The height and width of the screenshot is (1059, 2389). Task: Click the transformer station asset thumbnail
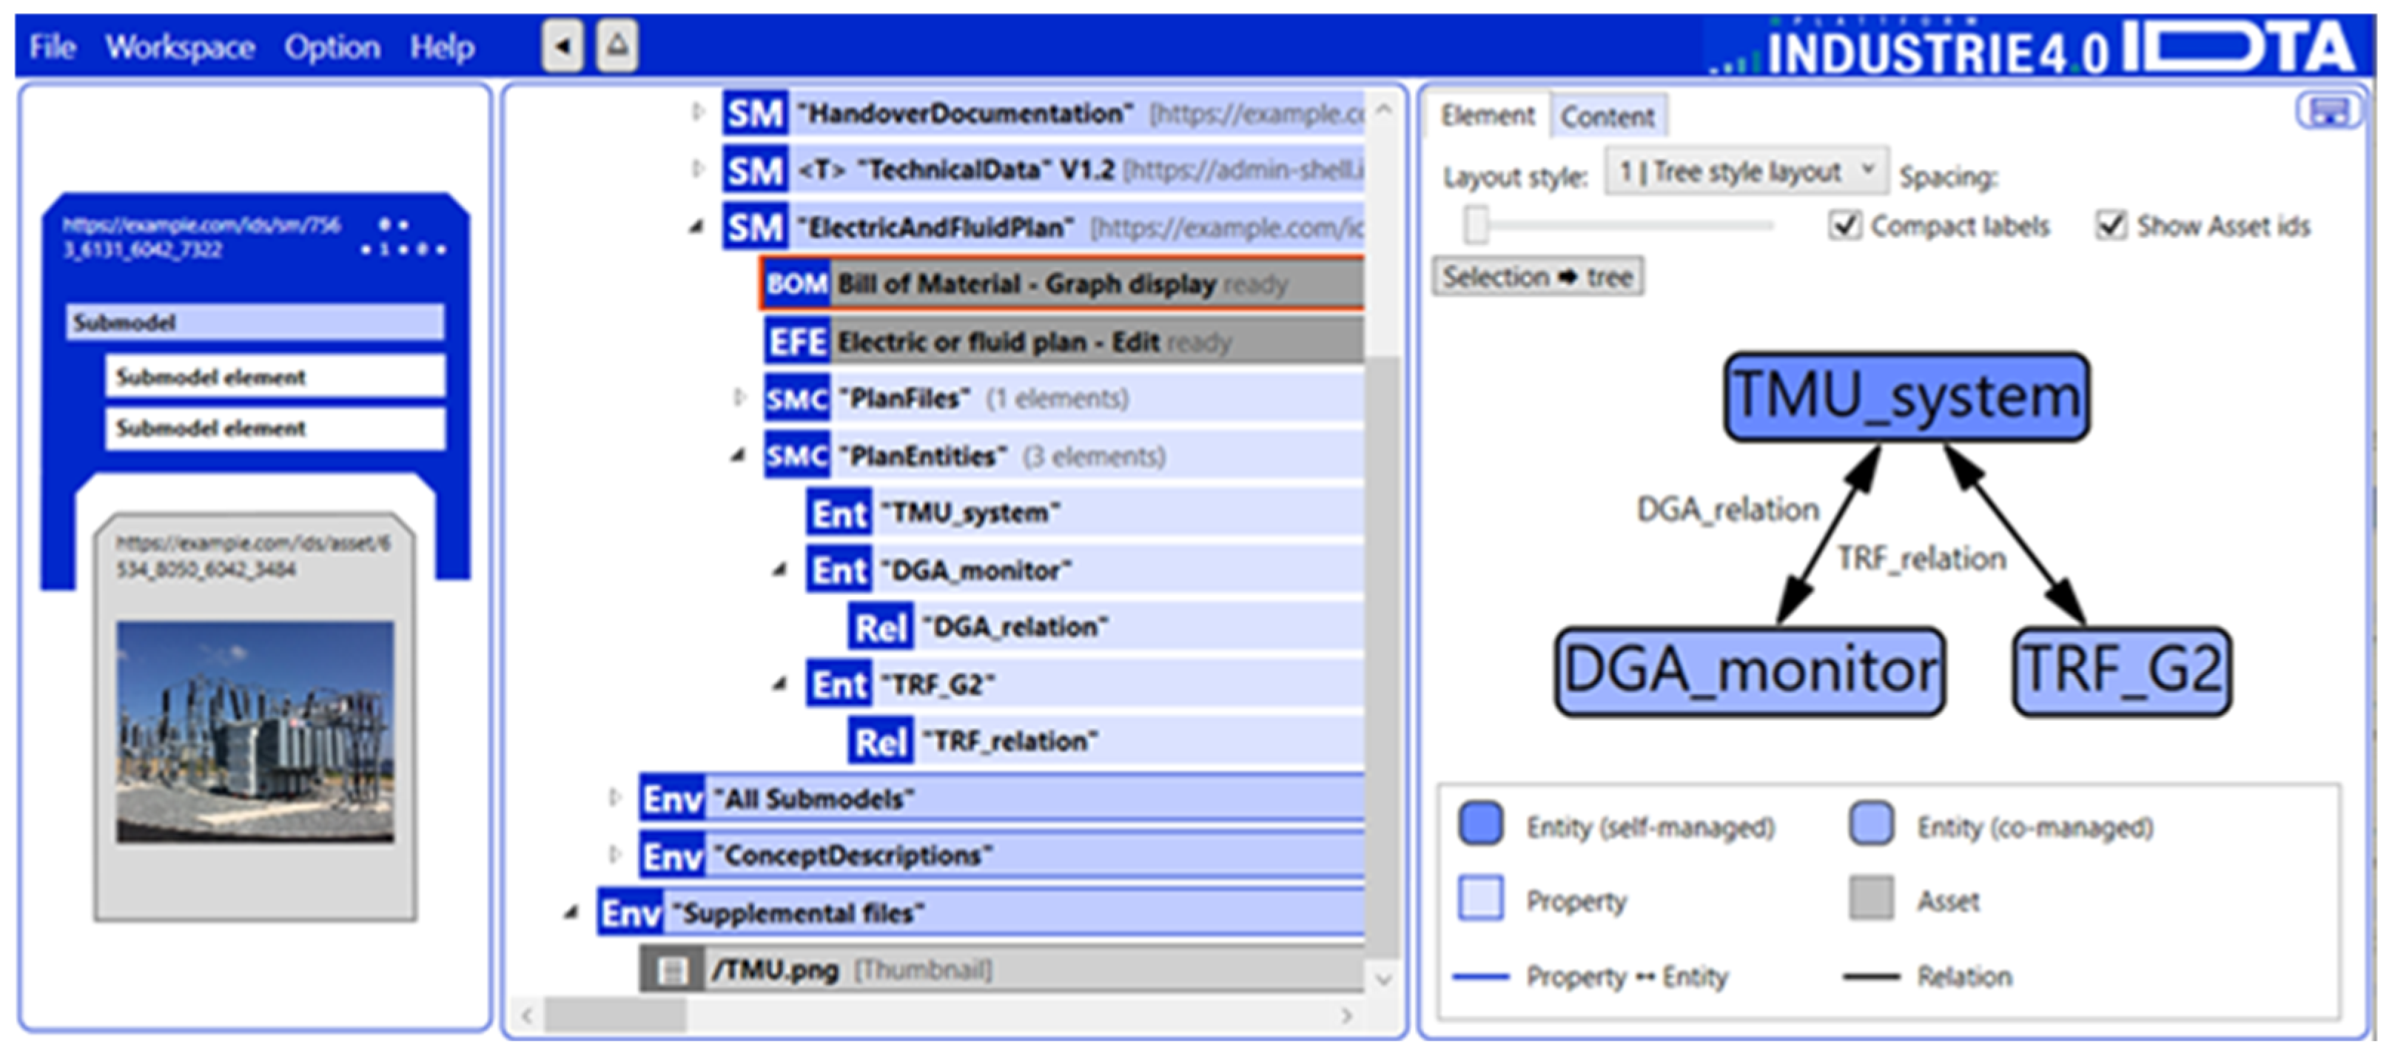point(255,732)
